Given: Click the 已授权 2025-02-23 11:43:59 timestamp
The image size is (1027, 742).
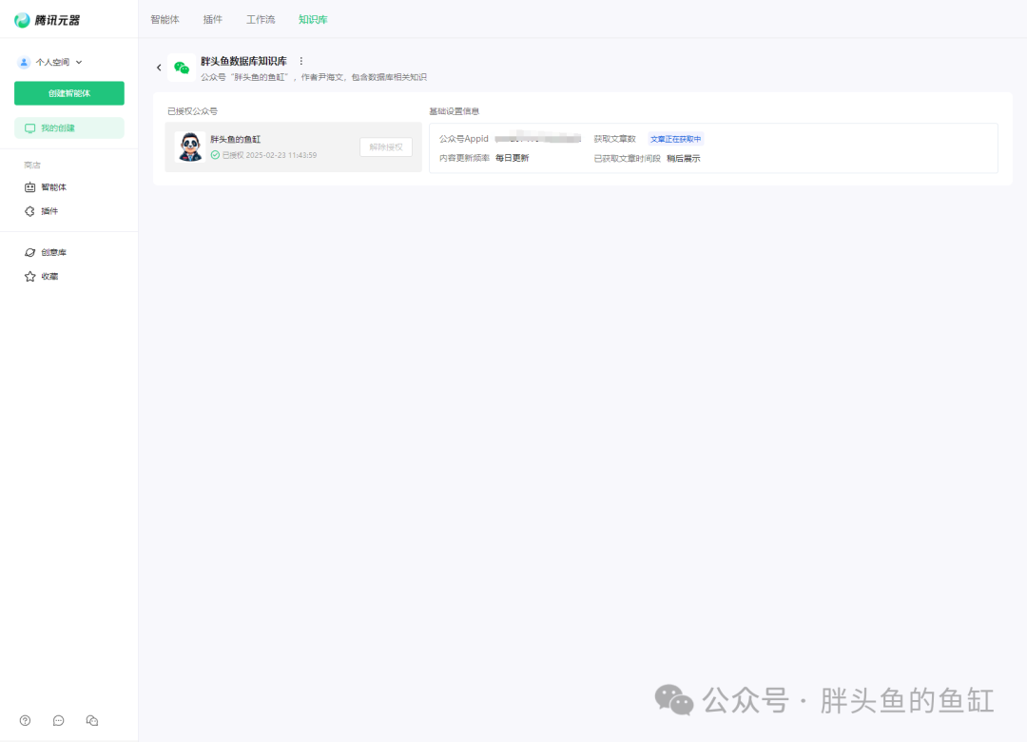Looking at the screenshot, I should (269, 155).
